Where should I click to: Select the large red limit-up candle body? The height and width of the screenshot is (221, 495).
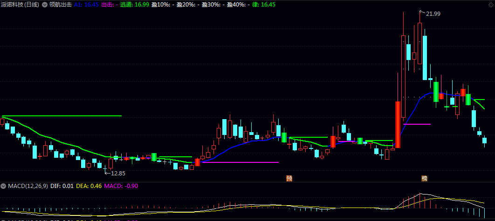[398, 125]
